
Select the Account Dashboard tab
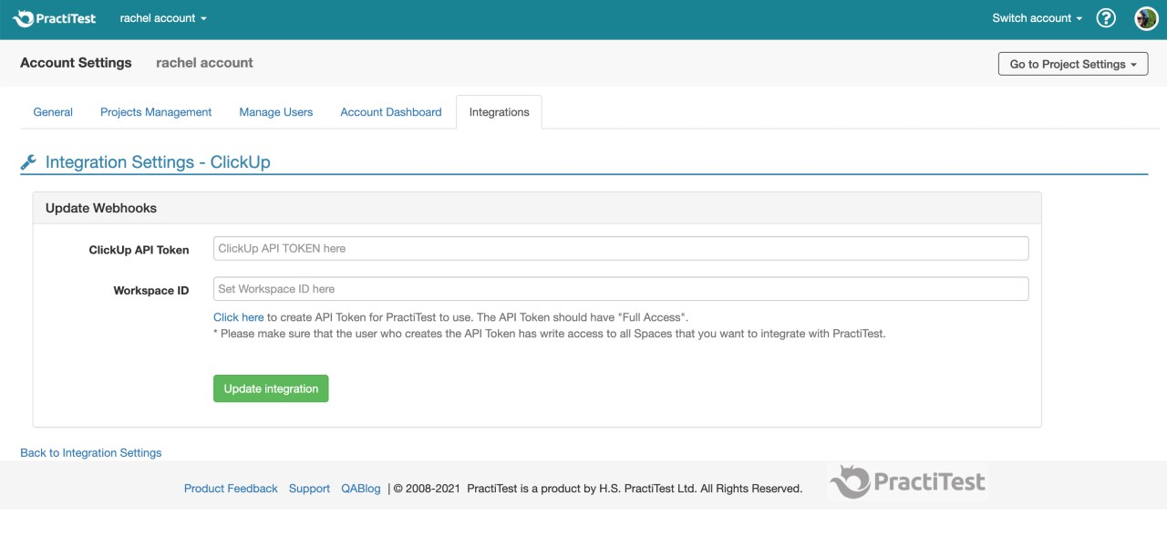click(390, 112)
